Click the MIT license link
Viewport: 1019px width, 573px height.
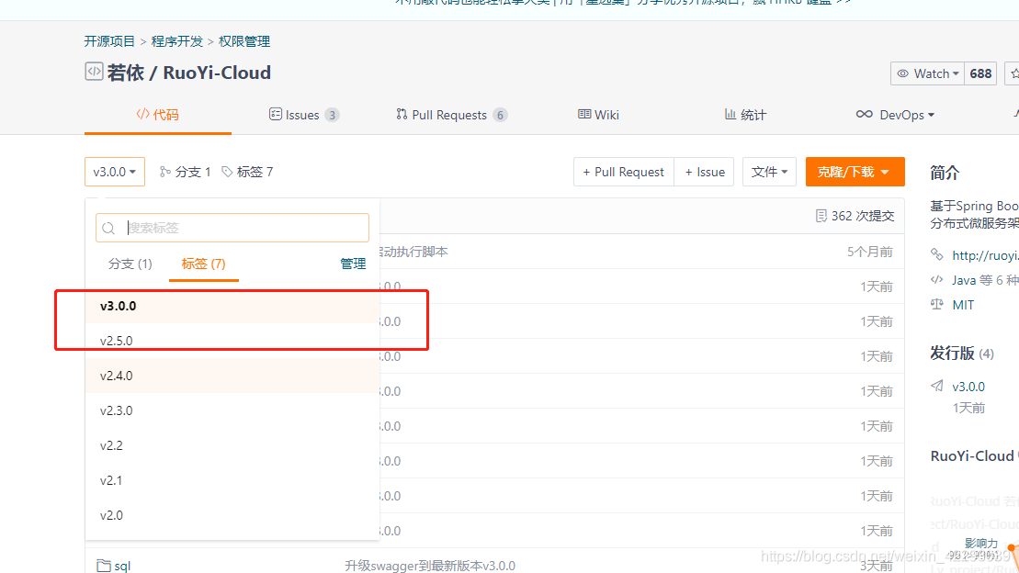(963, 306)
